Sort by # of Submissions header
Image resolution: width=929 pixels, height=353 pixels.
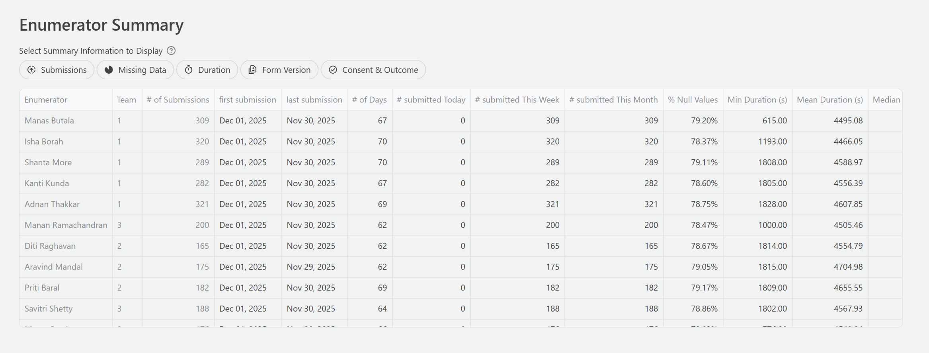178,100
